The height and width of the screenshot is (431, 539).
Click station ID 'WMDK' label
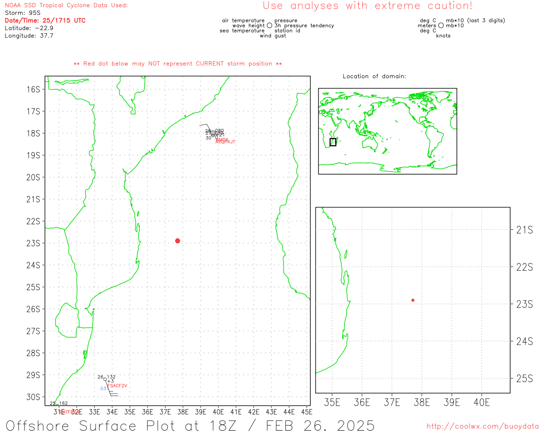click(222, 139)
